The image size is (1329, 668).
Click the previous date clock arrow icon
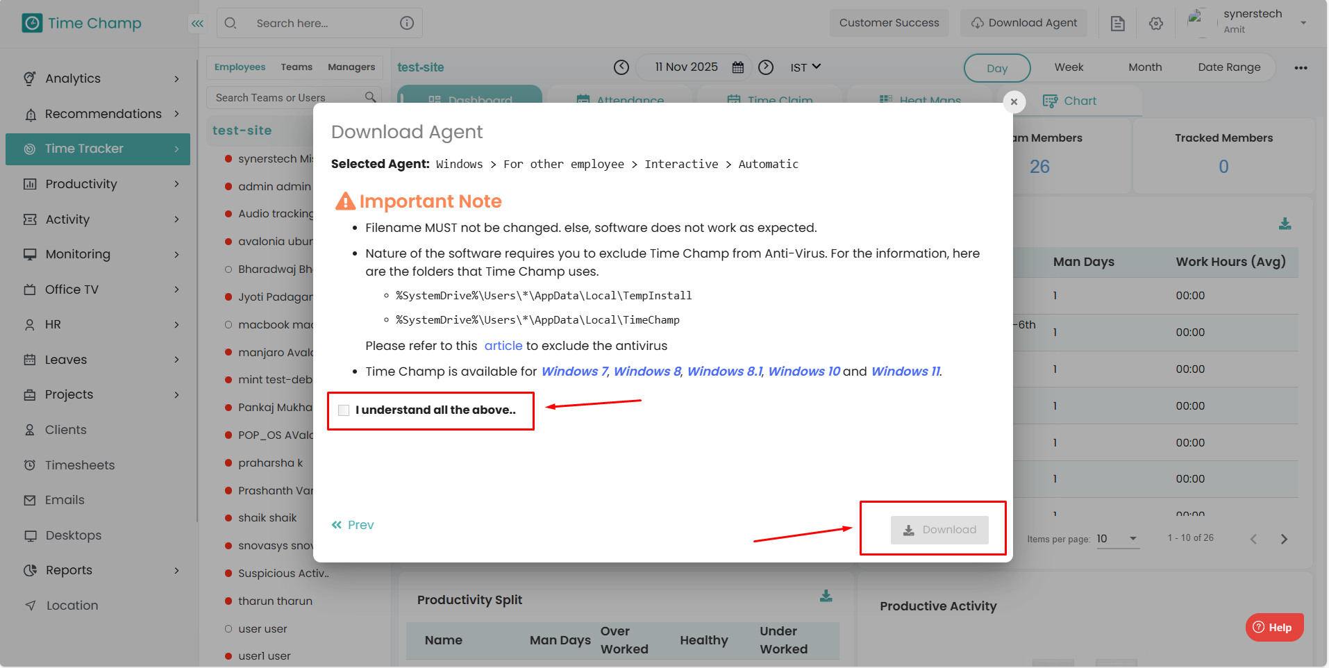pos(621,67)
